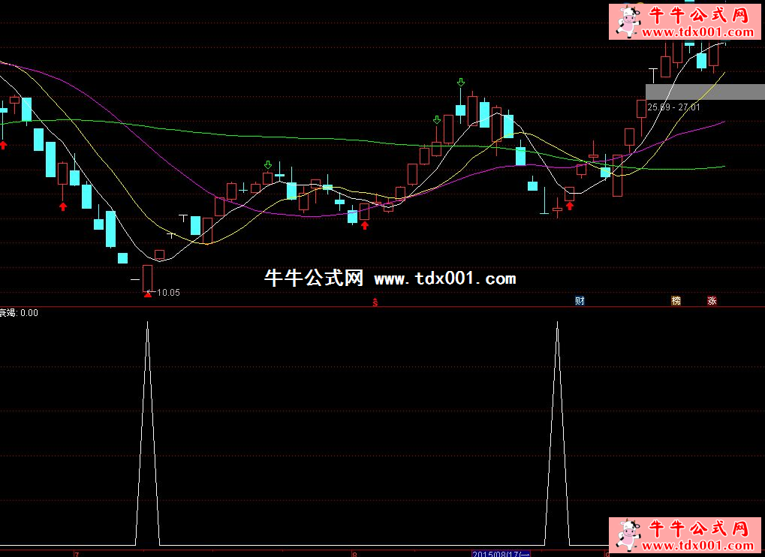The width and height of the screenshot is (765, 557).
Task: Select the 25.69 - 27.01 gap label
Action: point(673,107)
